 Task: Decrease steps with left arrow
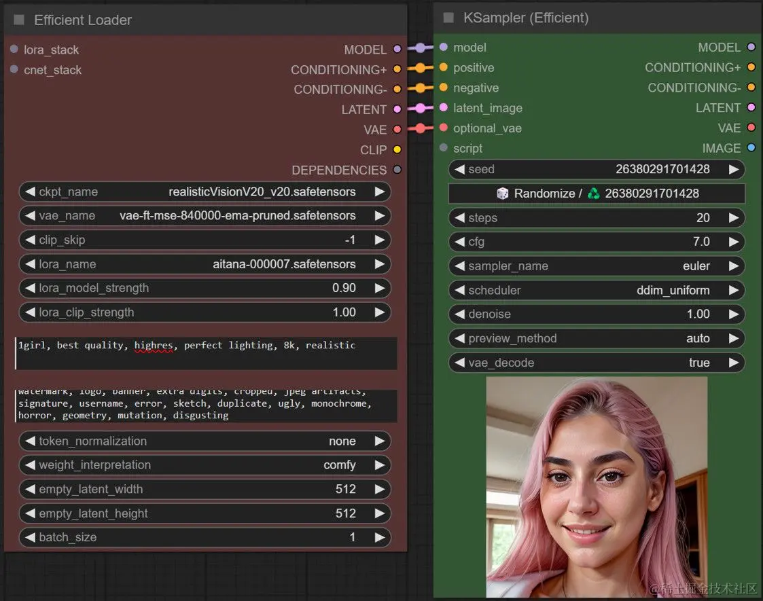(x=460, y=218)
